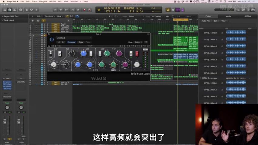Open the Untitled preset dropdown in plugin
Viewport: 258px width, 145px height.
pos(74,38)
